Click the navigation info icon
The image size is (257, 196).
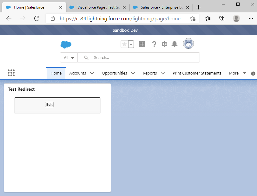[253, 73]
